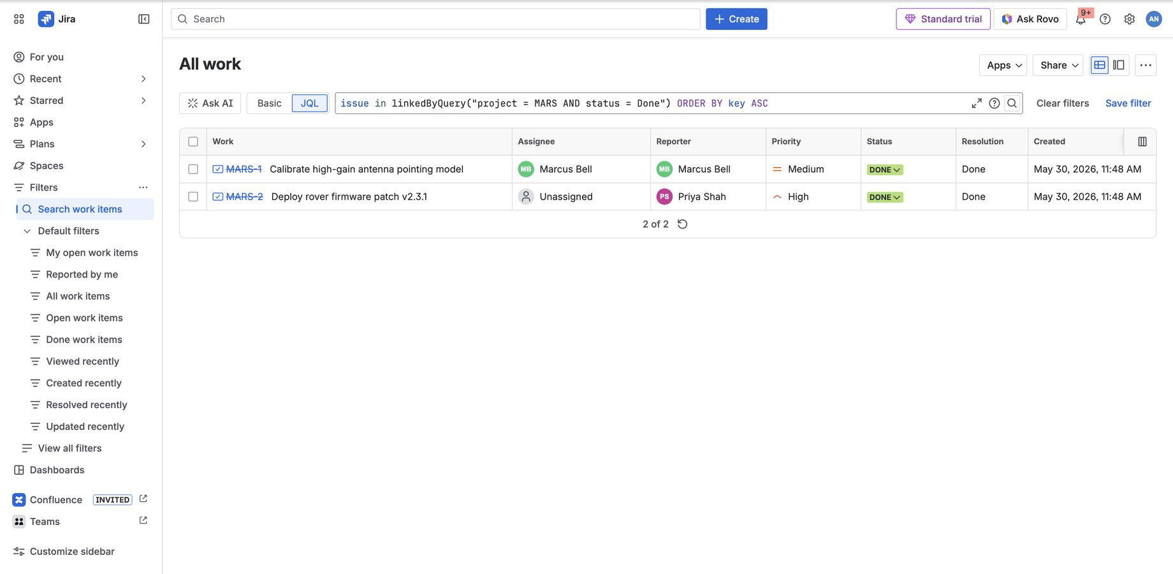Refresh results with the reload icon

click(682, 224)
